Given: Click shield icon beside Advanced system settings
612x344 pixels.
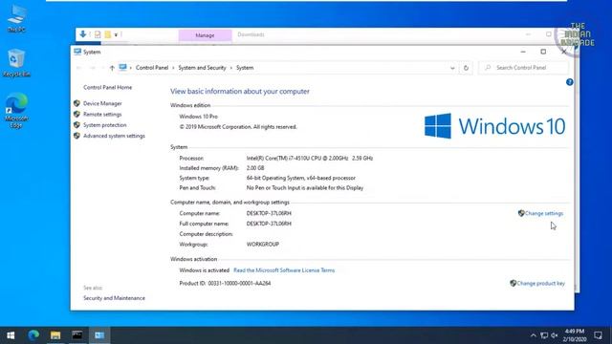Looking at the screenshot, I should tap(76, 136).
